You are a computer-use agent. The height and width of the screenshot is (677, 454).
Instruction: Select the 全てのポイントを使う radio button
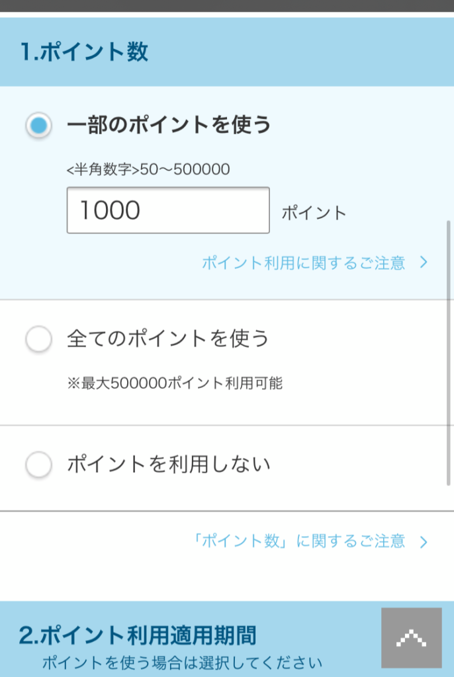(38, 338)
